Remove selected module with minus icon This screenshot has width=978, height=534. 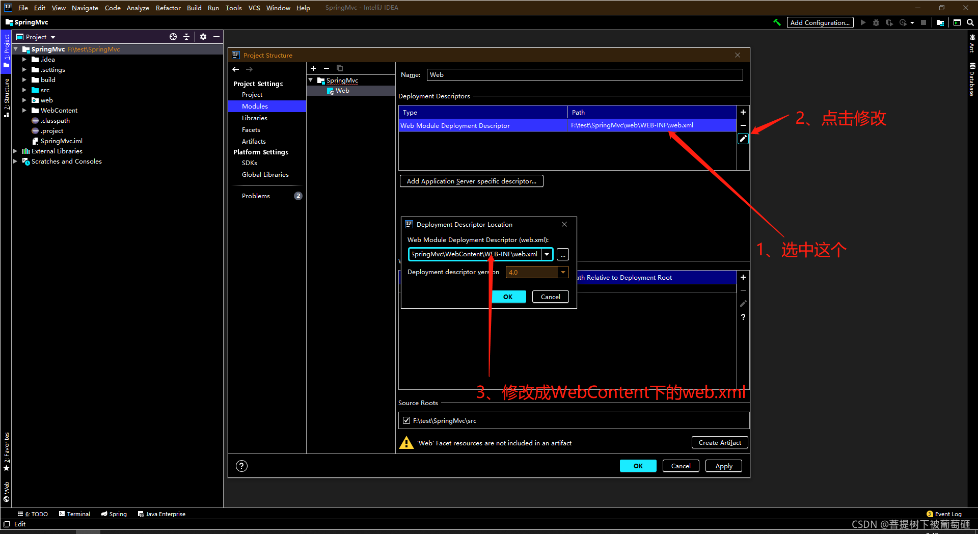tap(327, 68)
